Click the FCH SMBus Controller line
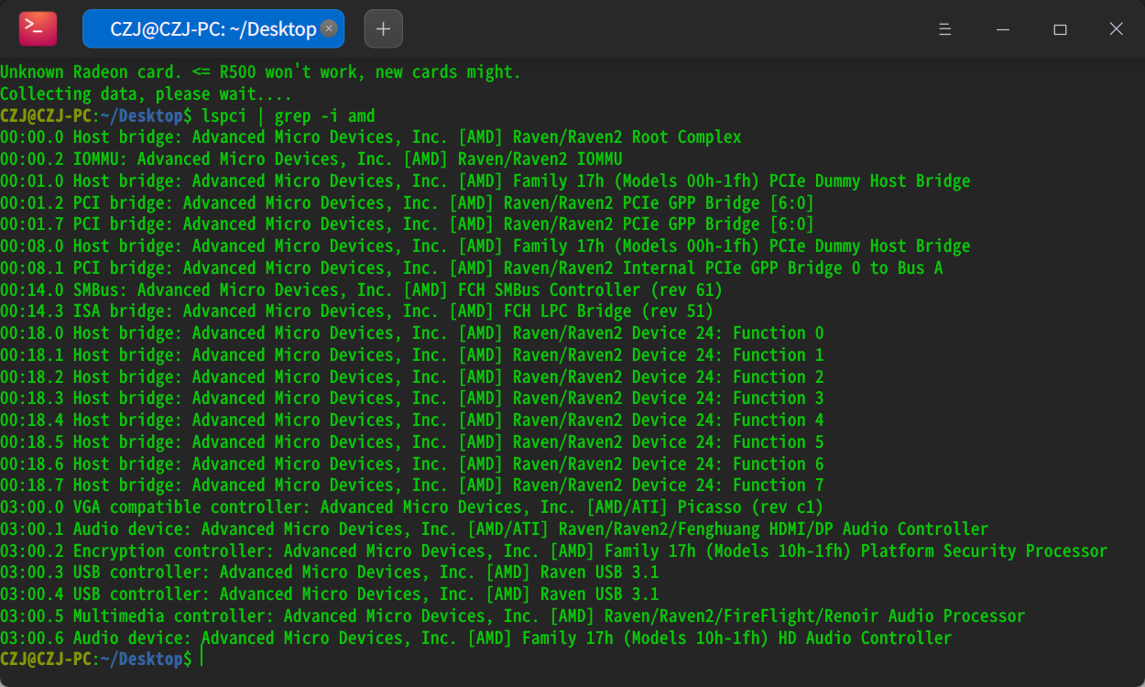1145x687 pixels. click(x=366, y=289)
